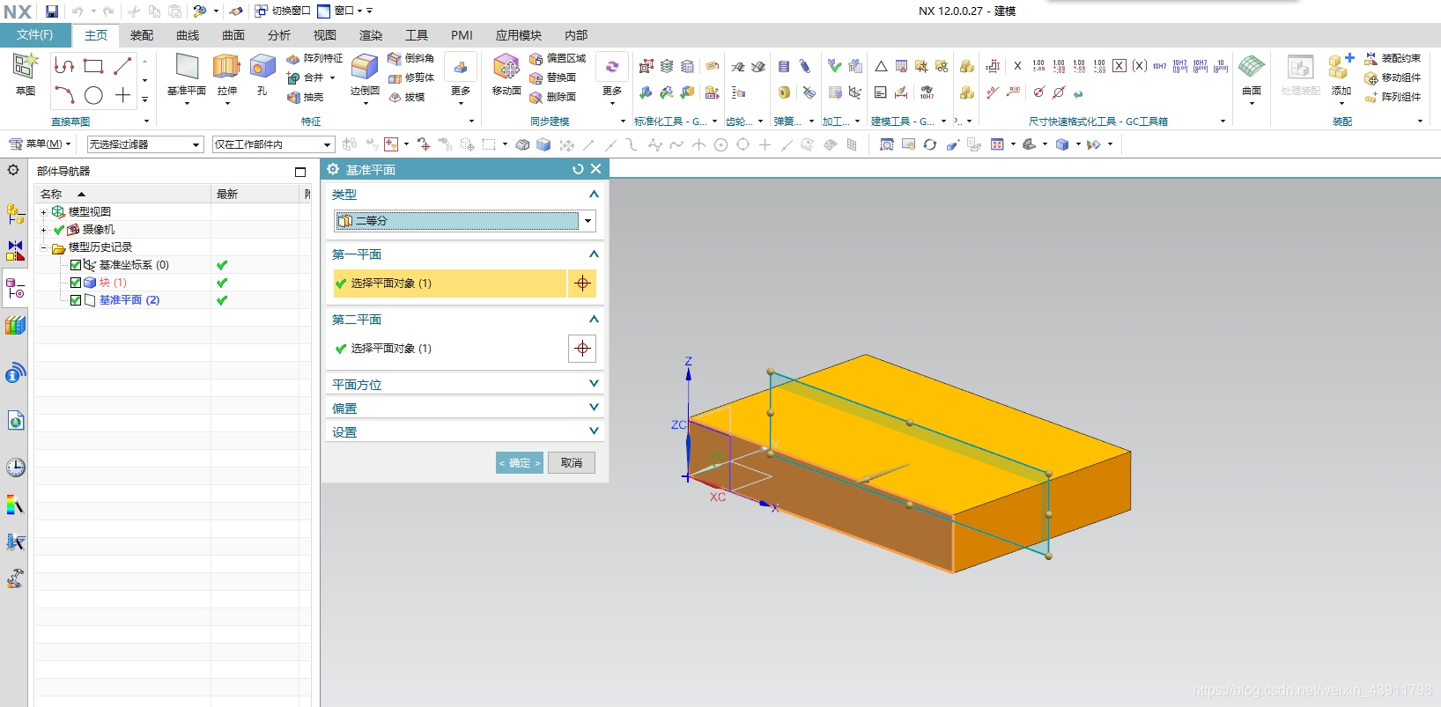This screenshot has height=707, width=1441.
Task: Open the 添加 component icon in assembly group
Action: pos(1341,67)
